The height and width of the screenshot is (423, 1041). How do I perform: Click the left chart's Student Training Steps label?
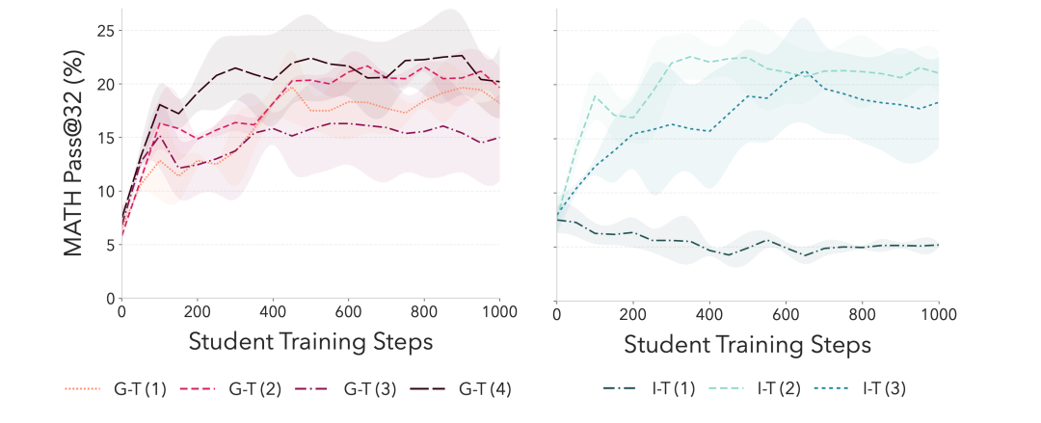click(x=310, y=342)
